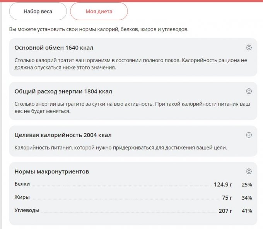
Task: Click the Жиры row label
Action: 22,197
